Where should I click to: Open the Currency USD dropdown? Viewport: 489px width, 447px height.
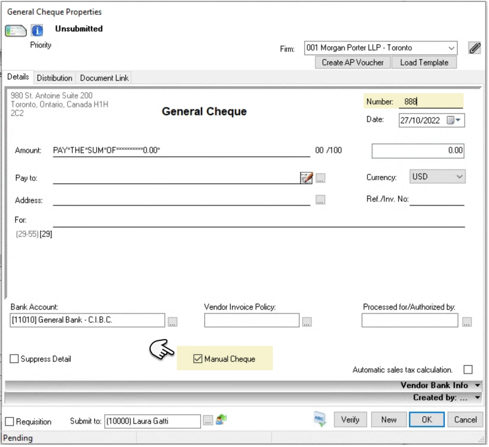pyautogui.click(x=460, y=177)
